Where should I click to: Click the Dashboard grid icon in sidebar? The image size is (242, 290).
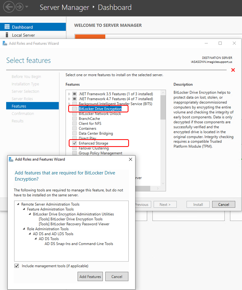tap(7, 27)
